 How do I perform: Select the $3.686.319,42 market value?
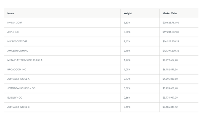170,107
